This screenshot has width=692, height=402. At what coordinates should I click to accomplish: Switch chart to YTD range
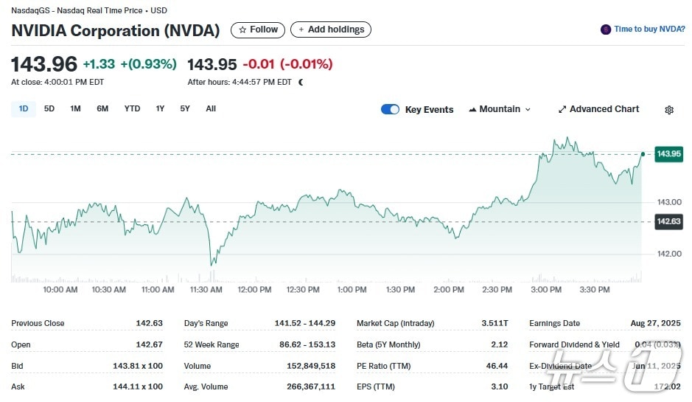(x=132, y=108)
